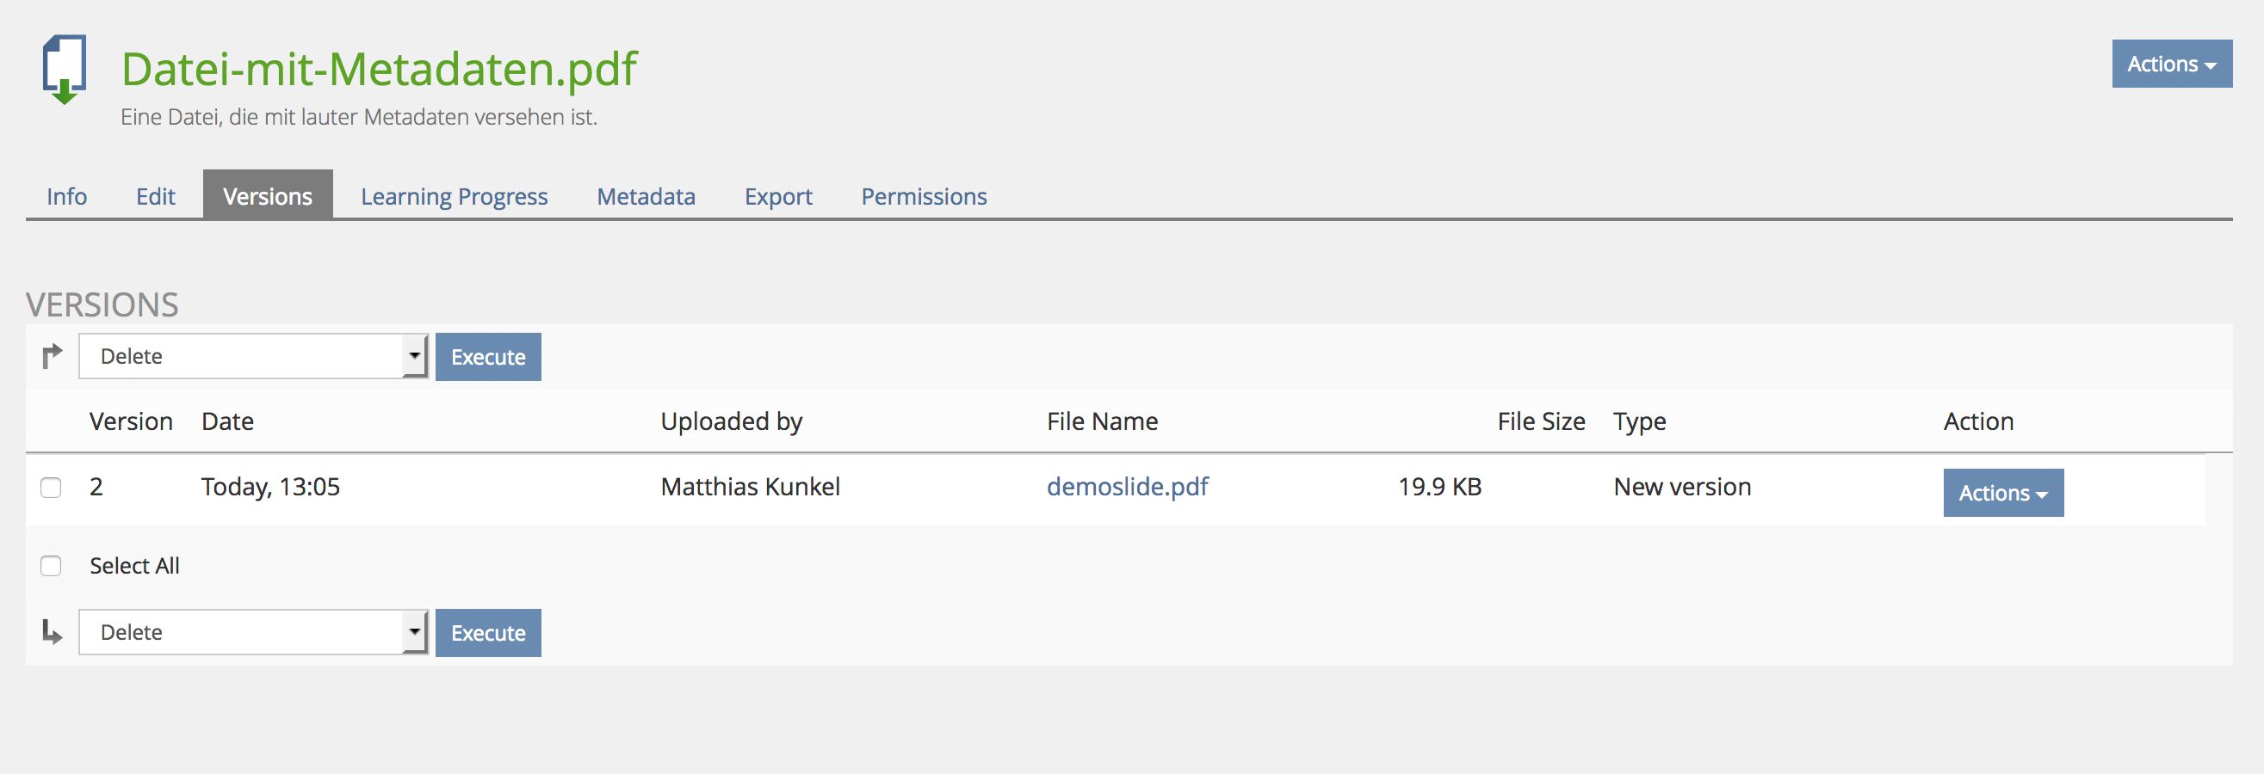Click the bottom arrow icon beside Delete dropdown
Image resolution: width=2264 pixels, height=774 pixels.
tap(52, 632)
